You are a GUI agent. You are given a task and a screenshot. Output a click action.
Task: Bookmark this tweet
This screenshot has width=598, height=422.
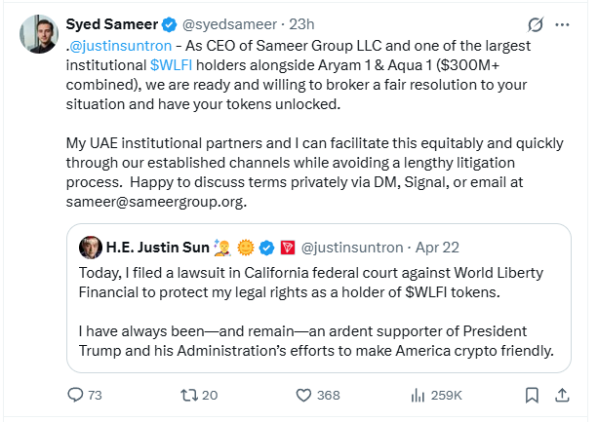531,395
